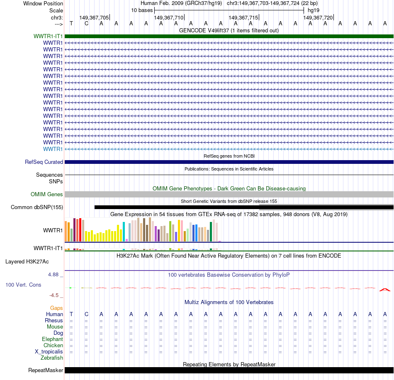This screenshot has height=380, width=394.
Task: Select the dark blue RefSeq Curated bar
Action: pos(229,162)
